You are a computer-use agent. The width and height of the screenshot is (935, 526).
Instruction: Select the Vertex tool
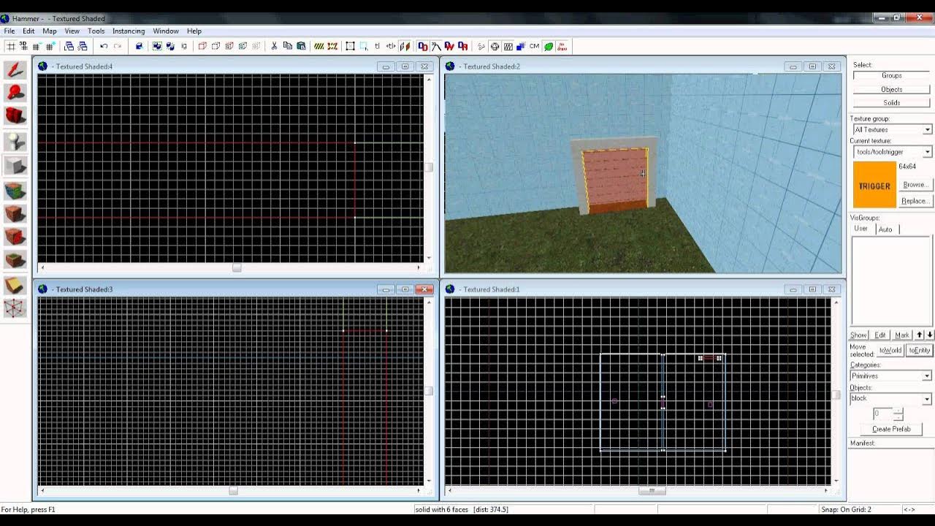pyautogui.click(x=15, y=308)
